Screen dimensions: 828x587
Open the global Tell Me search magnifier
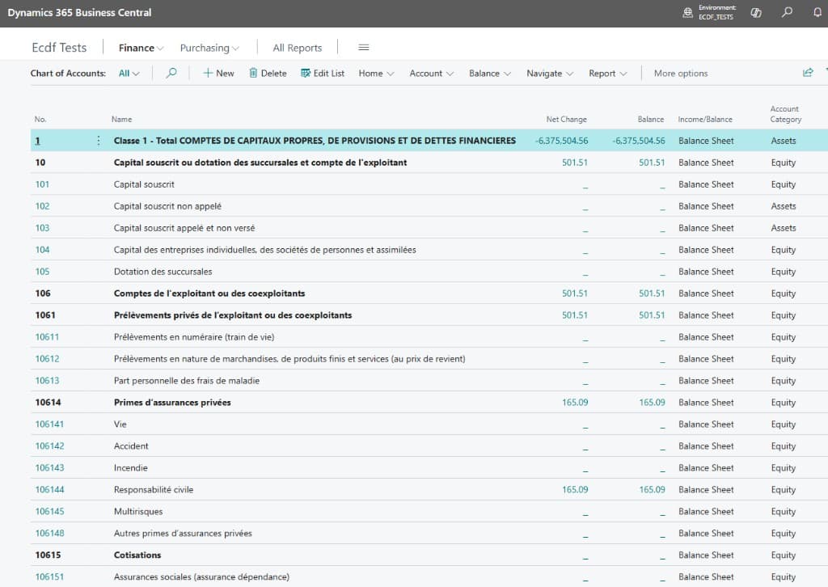(786, 13)
